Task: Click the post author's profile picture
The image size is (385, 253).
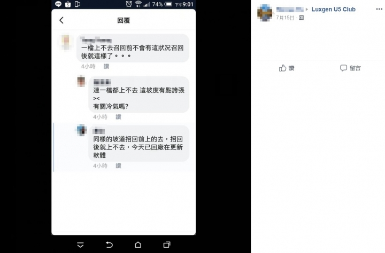Action: coord(265,13)
